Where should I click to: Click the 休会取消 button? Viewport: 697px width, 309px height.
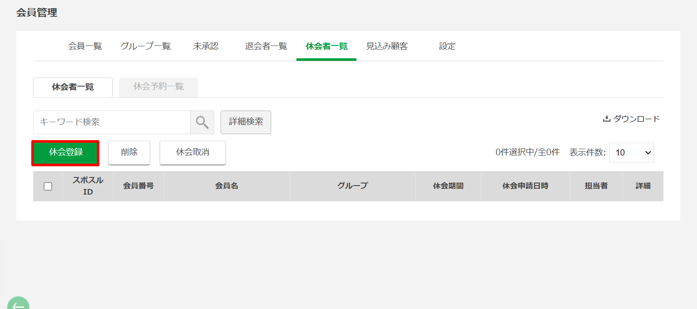pos(193,153)
